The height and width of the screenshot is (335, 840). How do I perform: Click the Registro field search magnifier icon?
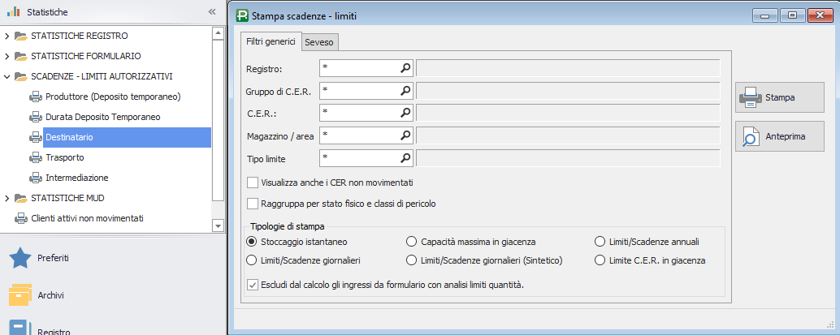click(x=405, y=68)
